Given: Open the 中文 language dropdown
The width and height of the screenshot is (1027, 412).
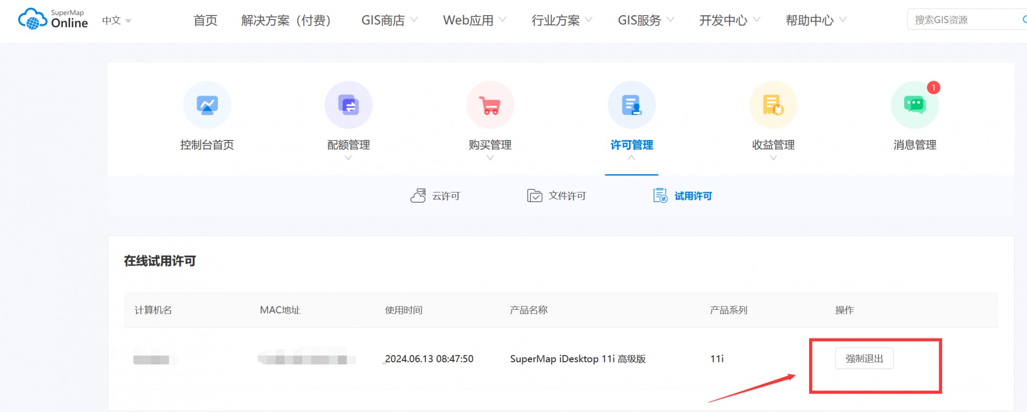Looking at the screenshot, I should tap(117, 21).
